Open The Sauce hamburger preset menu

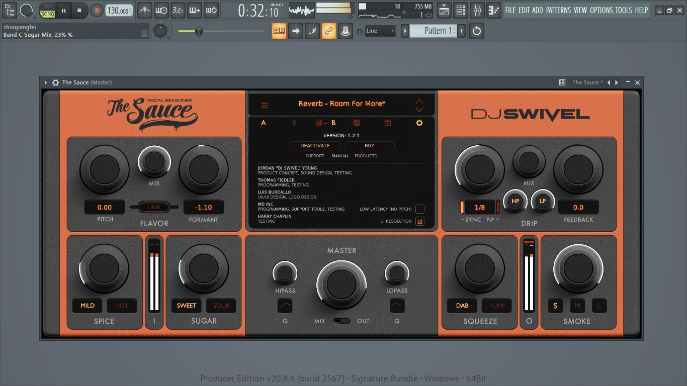pyautogui.click(x=265, y=105)
